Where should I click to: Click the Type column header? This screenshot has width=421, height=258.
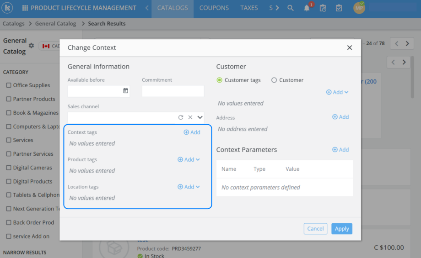[259, 169]
